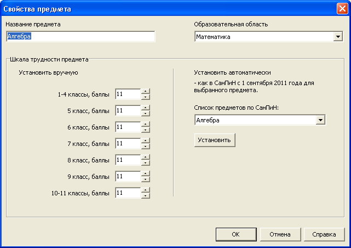The width and height of the screenshot is (351, 248).
Task: Open the Образовательная область dropdown
Action: (338, 37)
